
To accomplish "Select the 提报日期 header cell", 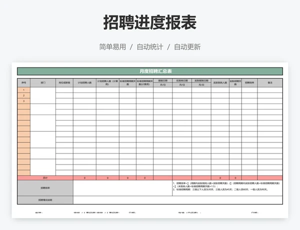I will (x=163, y=80).
